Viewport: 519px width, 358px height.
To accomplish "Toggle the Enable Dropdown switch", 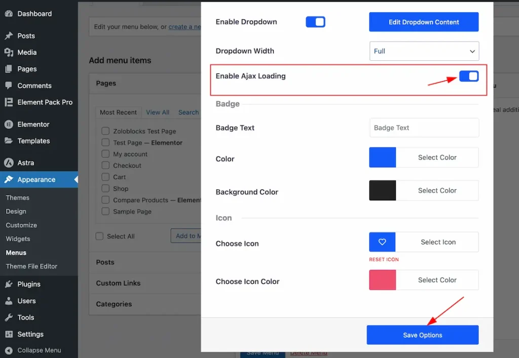I will tap(315, 22).
